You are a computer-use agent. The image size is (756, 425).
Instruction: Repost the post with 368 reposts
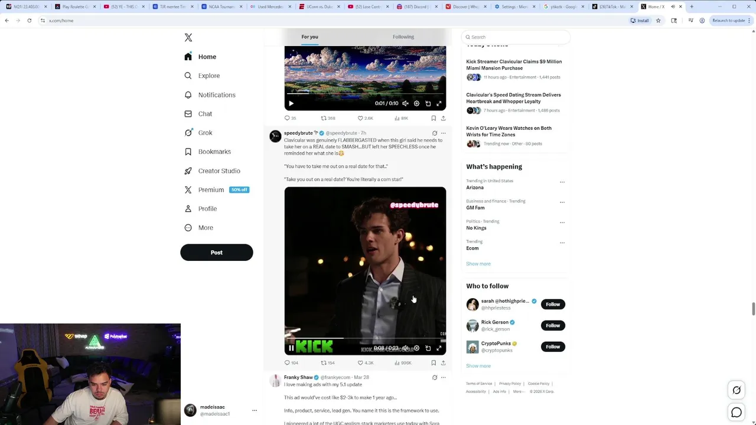328,118
